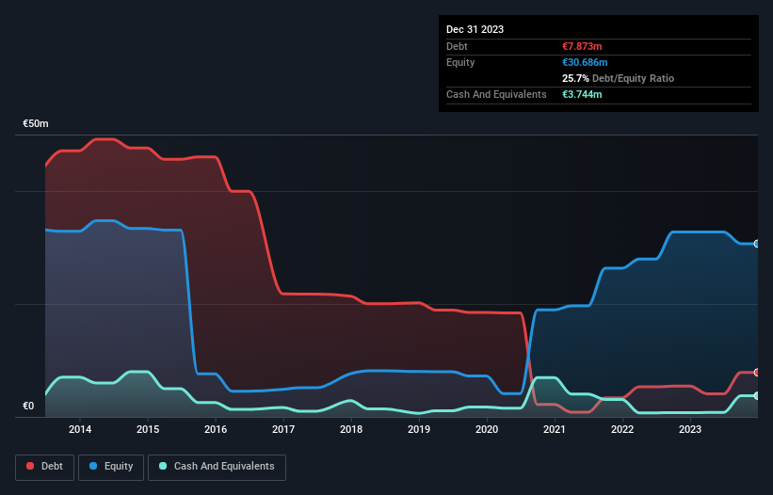Screen dimensions: 773x495
Task: Click Cash And Equivalents label in tooltip
Action: click(x=496, y=94)
